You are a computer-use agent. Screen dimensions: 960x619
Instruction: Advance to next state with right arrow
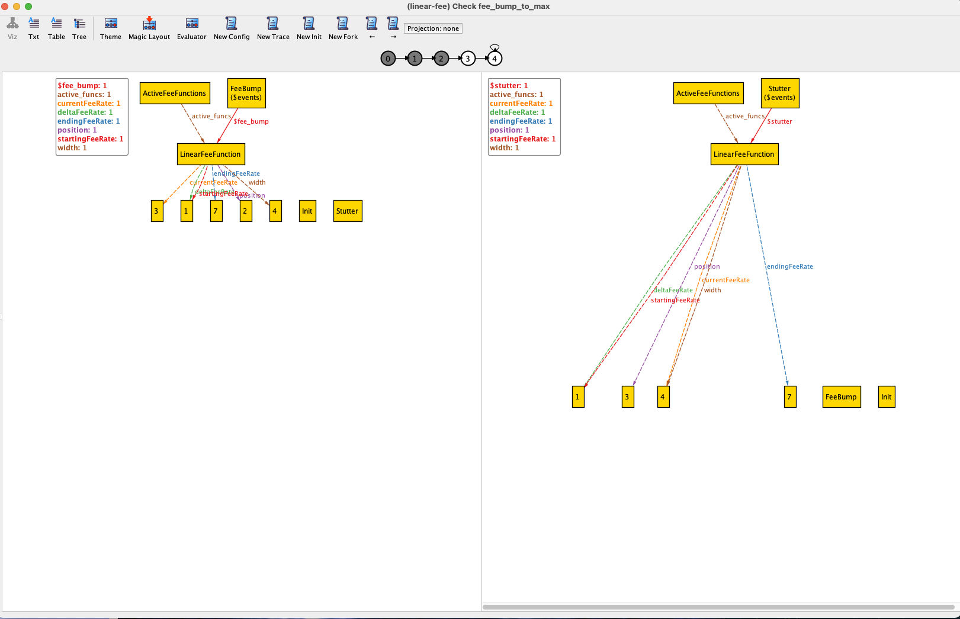click(393, 28)
